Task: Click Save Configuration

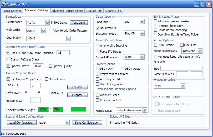Action: point(87,123)
